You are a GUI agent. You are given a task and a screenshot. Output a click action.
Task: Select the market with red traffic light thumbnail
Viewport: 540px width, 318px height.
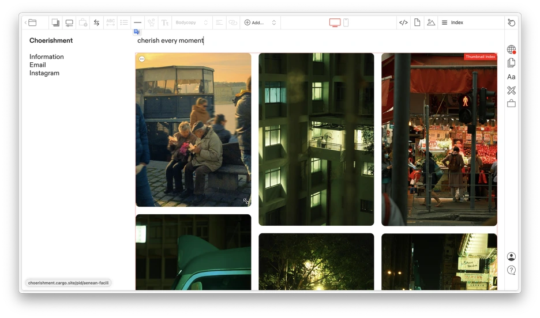[439, 139]
